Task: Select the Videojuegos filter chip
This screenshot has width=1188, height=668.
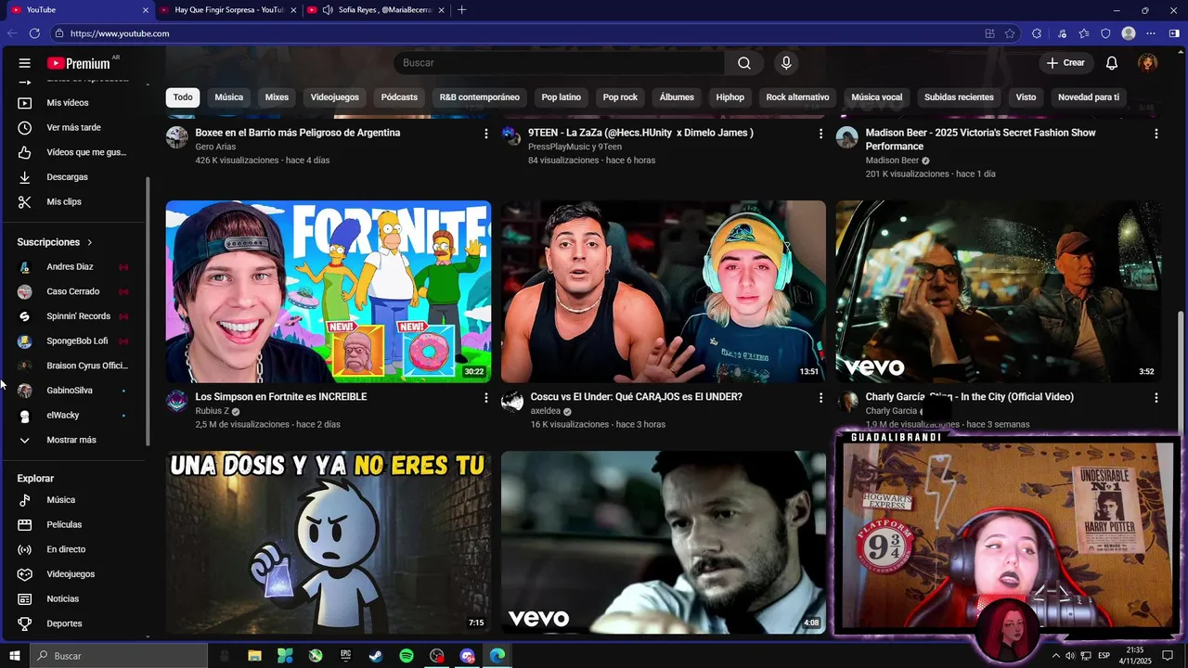Action: click(334, 97)
